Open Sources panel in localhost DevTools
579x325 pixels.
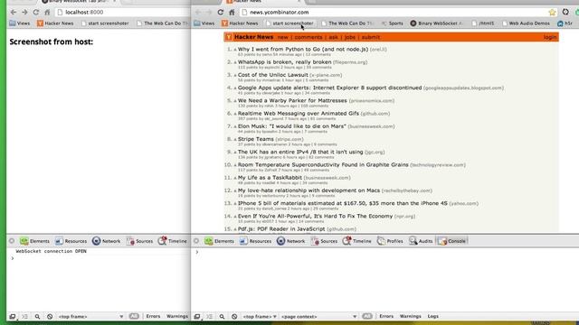139,241
